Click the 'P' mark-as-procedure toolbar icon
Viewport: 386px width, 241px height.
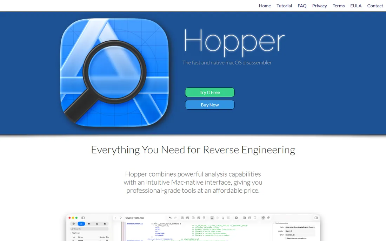tap(199, 218)
